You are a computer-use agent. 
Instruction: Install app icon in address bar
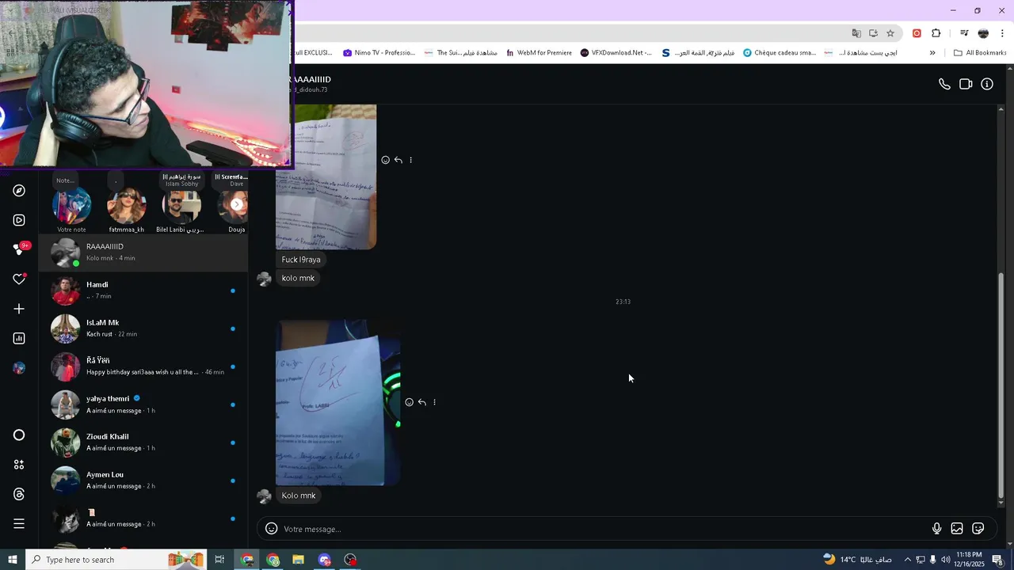[873, 33]
